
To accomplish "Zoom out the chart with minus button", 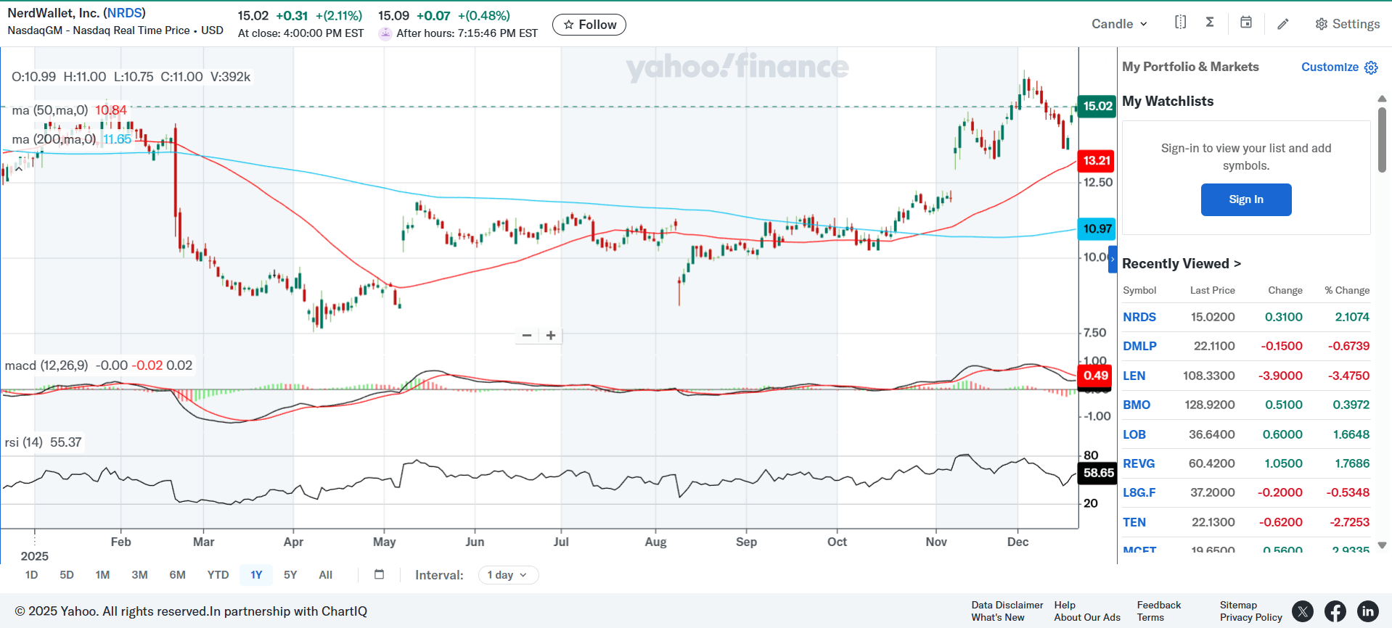I will point(527,336).
